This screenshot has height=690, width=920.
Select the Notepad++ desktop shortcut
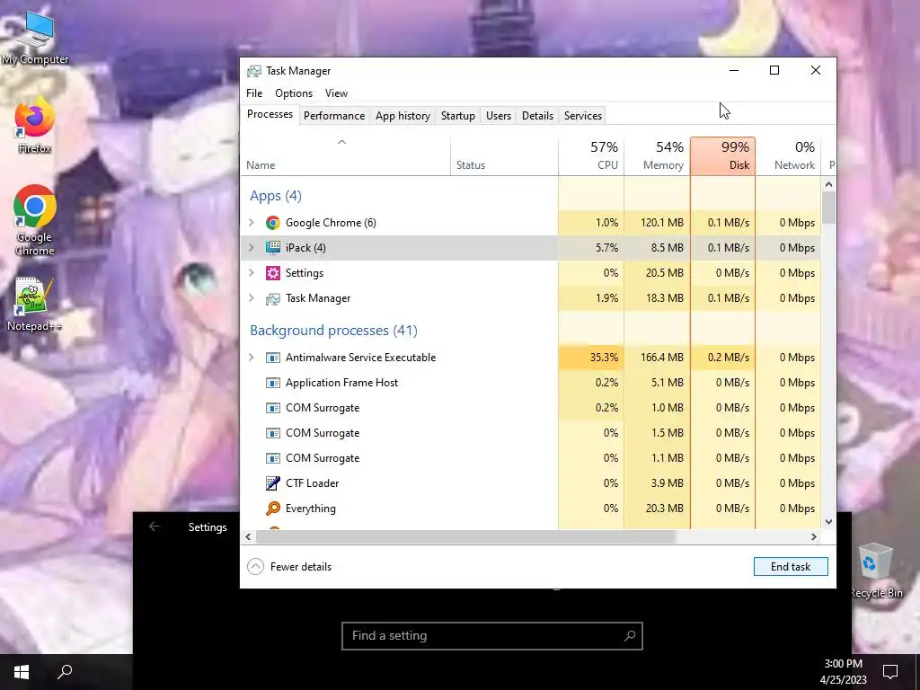(34, 305)
